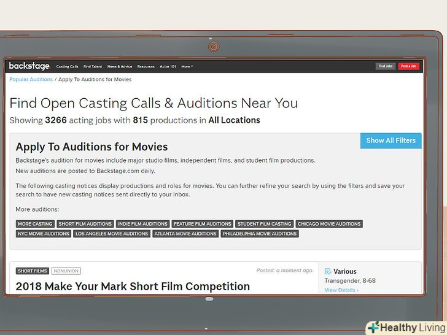Open Casting Calls menu item

tap(67, 66)
